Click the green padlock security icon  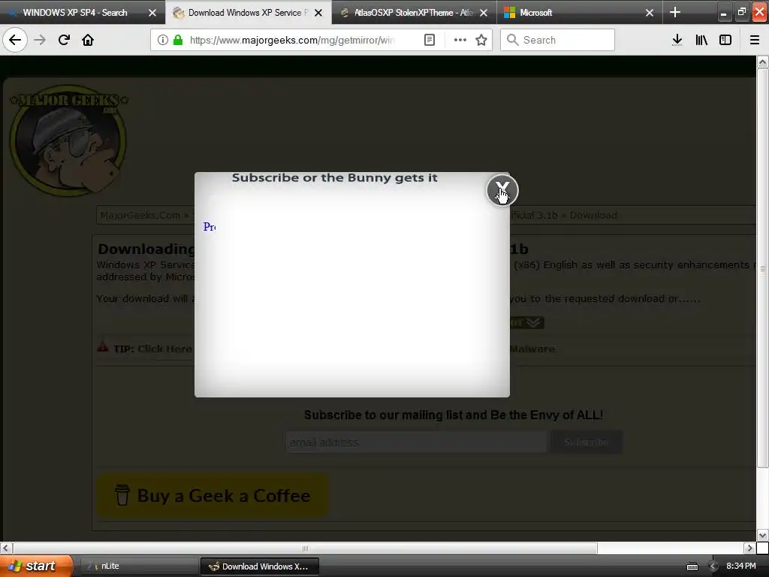click(179, 40)
